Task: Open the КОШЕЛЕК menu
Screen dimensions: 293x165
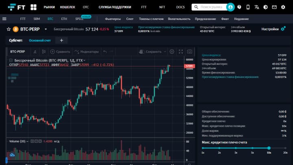Action: (68, 7)
